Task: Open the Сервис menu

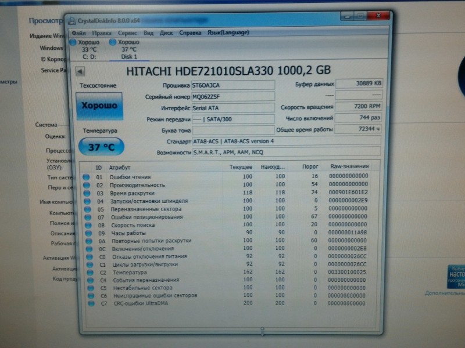Action: pyautogui.click(x=127, y=33)
